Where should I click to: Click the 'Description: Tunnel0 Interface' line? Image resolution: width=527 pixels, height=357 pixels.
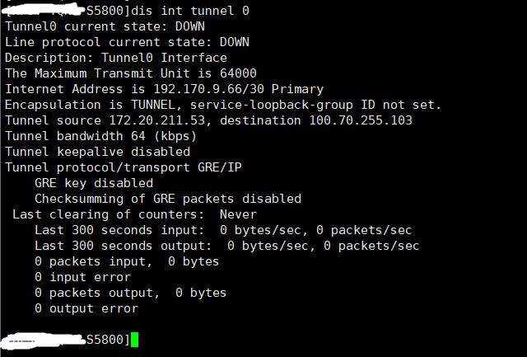pos(115,58)
